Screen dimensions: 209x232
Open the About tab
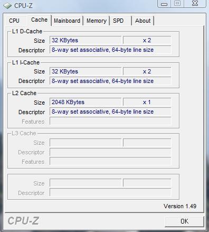[142, 21]
